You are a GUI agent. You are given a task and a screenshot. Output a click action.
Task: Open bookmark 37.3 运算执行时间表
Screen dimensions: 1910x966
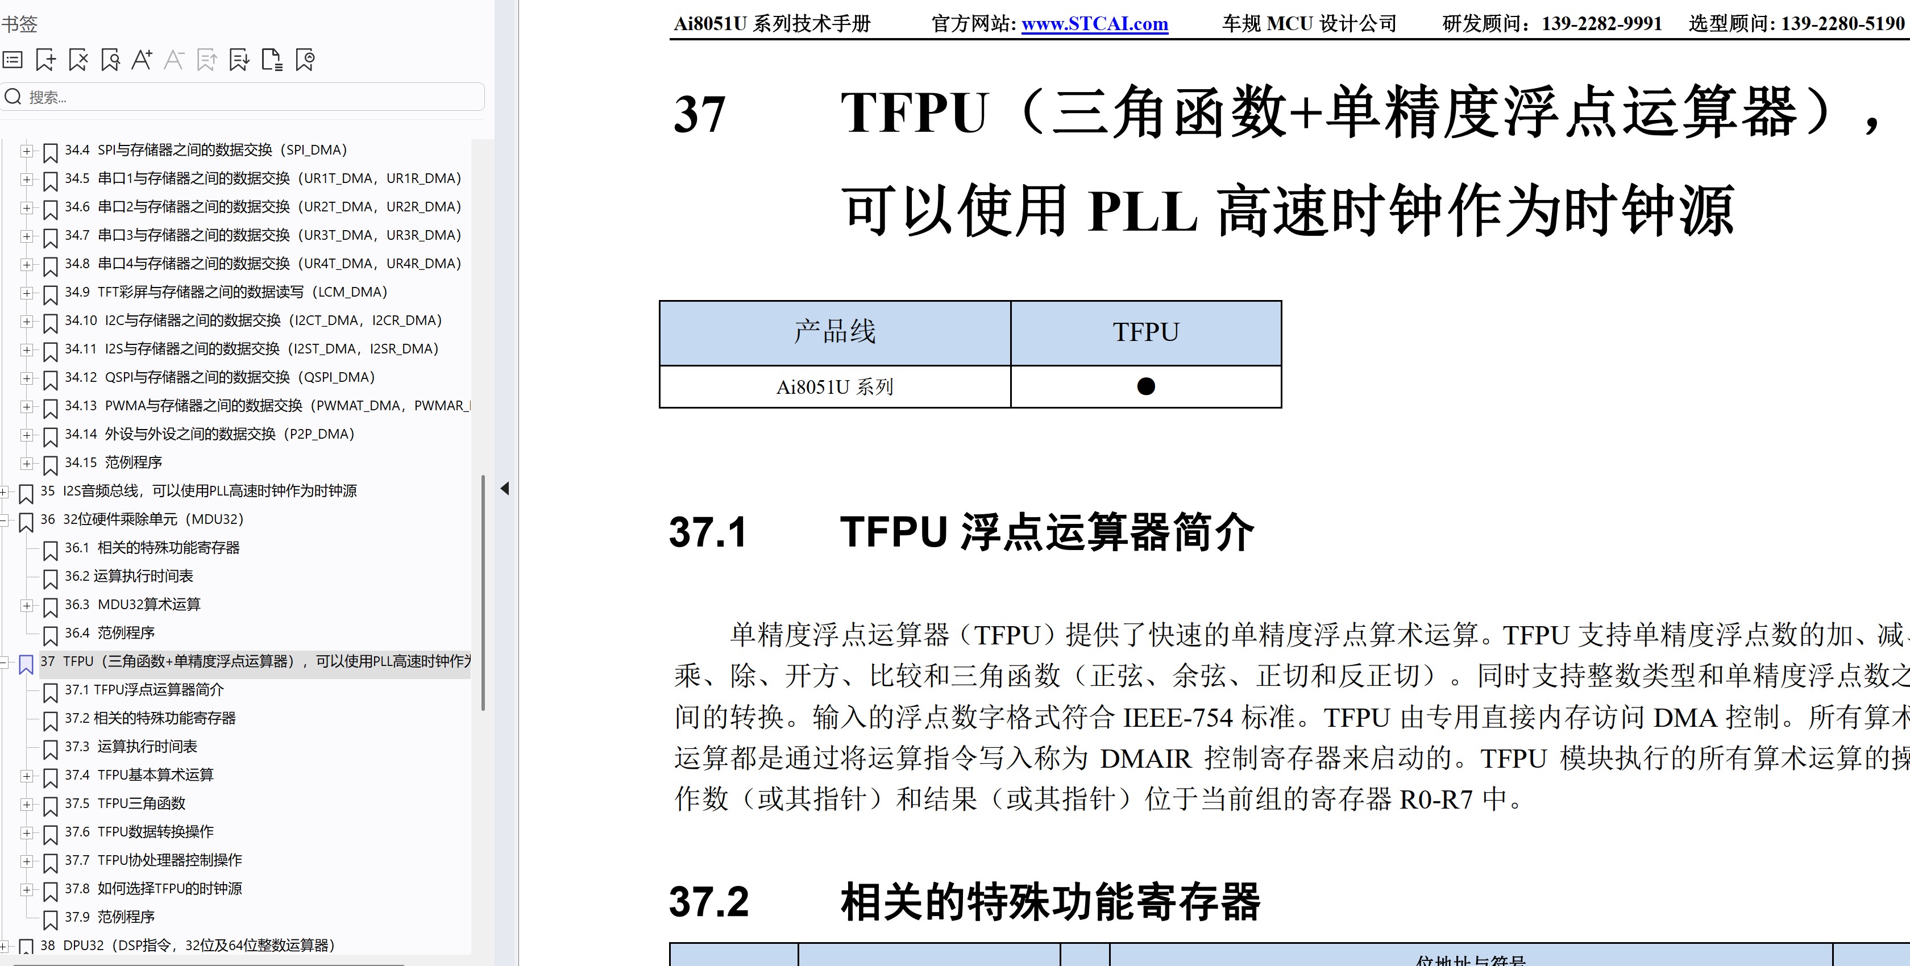(131, 747)
